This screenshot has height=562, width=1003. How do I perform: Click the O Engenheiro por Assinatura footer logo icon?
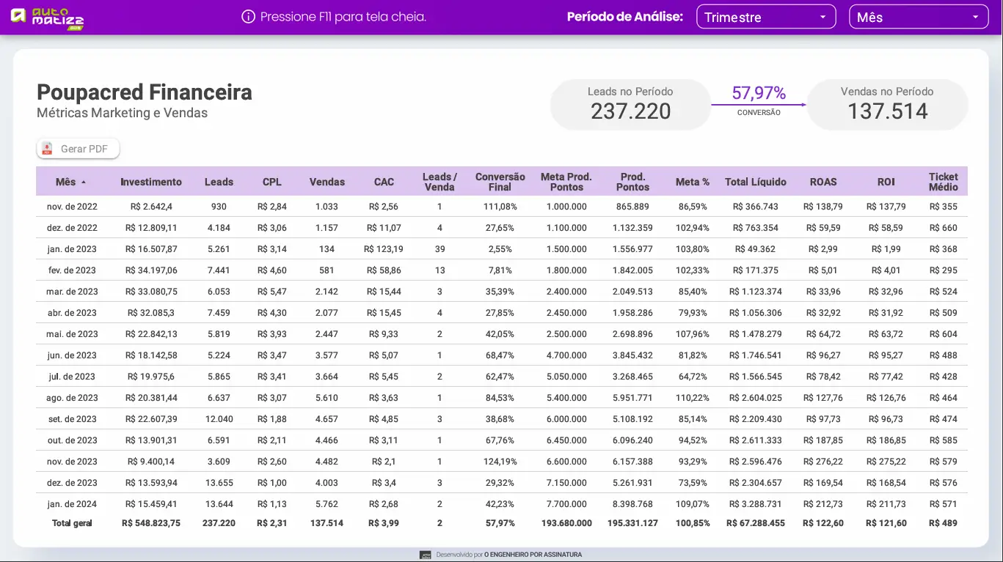[424, 555]
